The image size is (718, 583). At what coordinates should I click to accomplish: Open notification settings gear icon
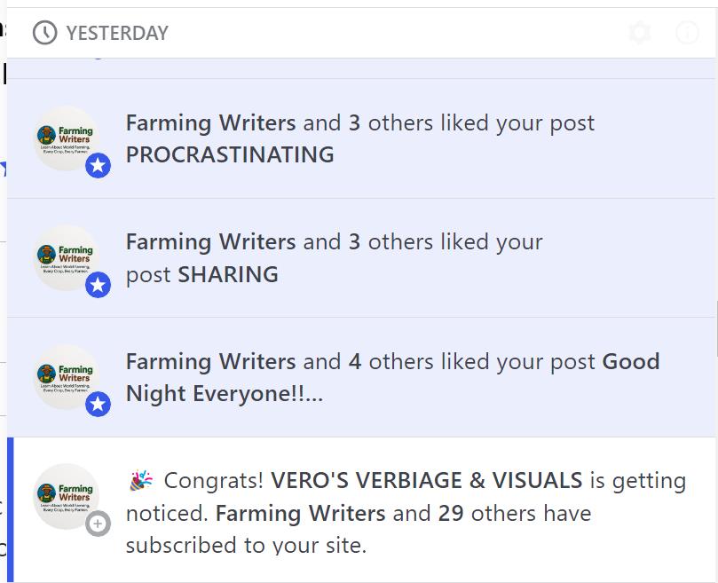(x=640, y=33)
